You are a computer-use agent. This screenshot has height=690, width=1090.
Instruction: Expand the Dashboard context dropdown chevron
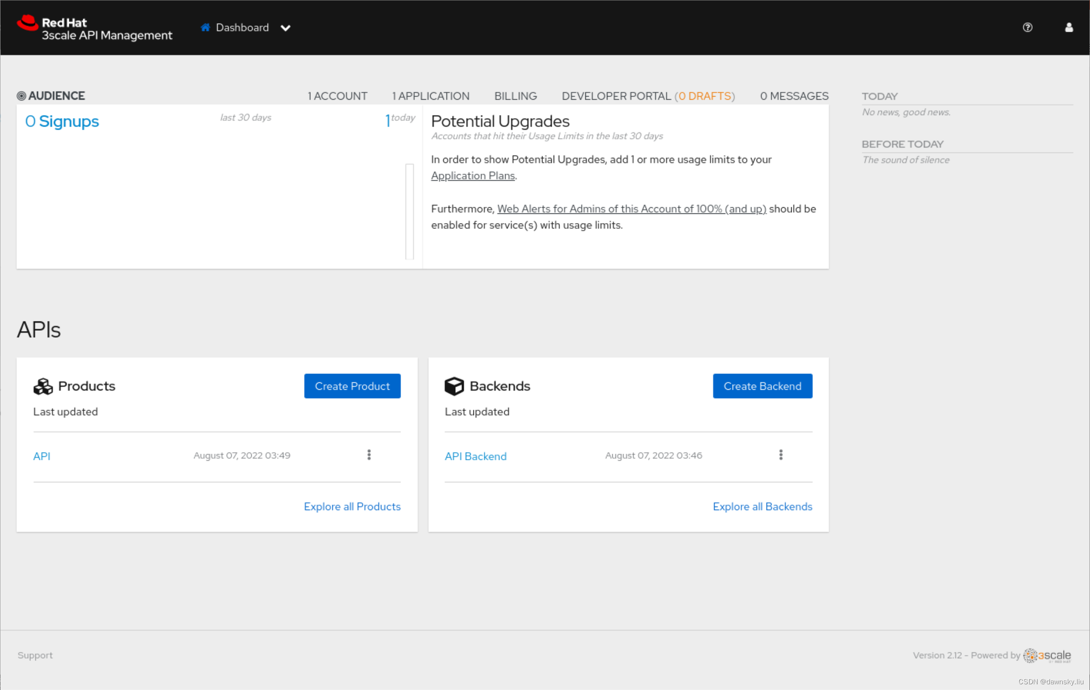pyautogui.click(x=286, y=28)
